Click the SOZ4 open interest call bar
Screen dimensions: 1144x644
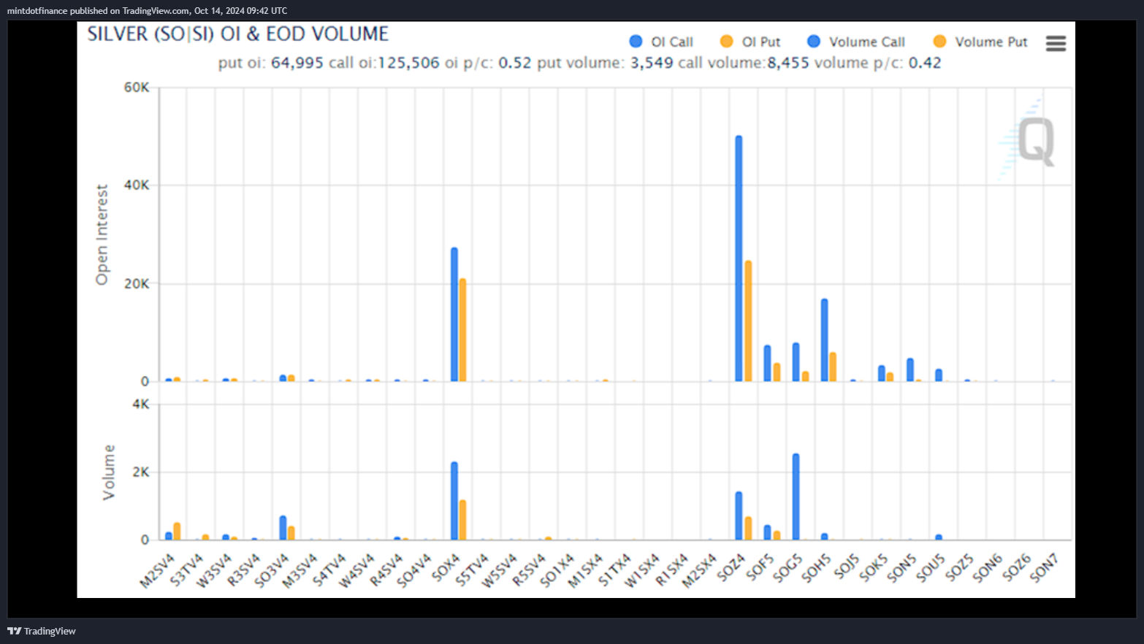(739, 258)
